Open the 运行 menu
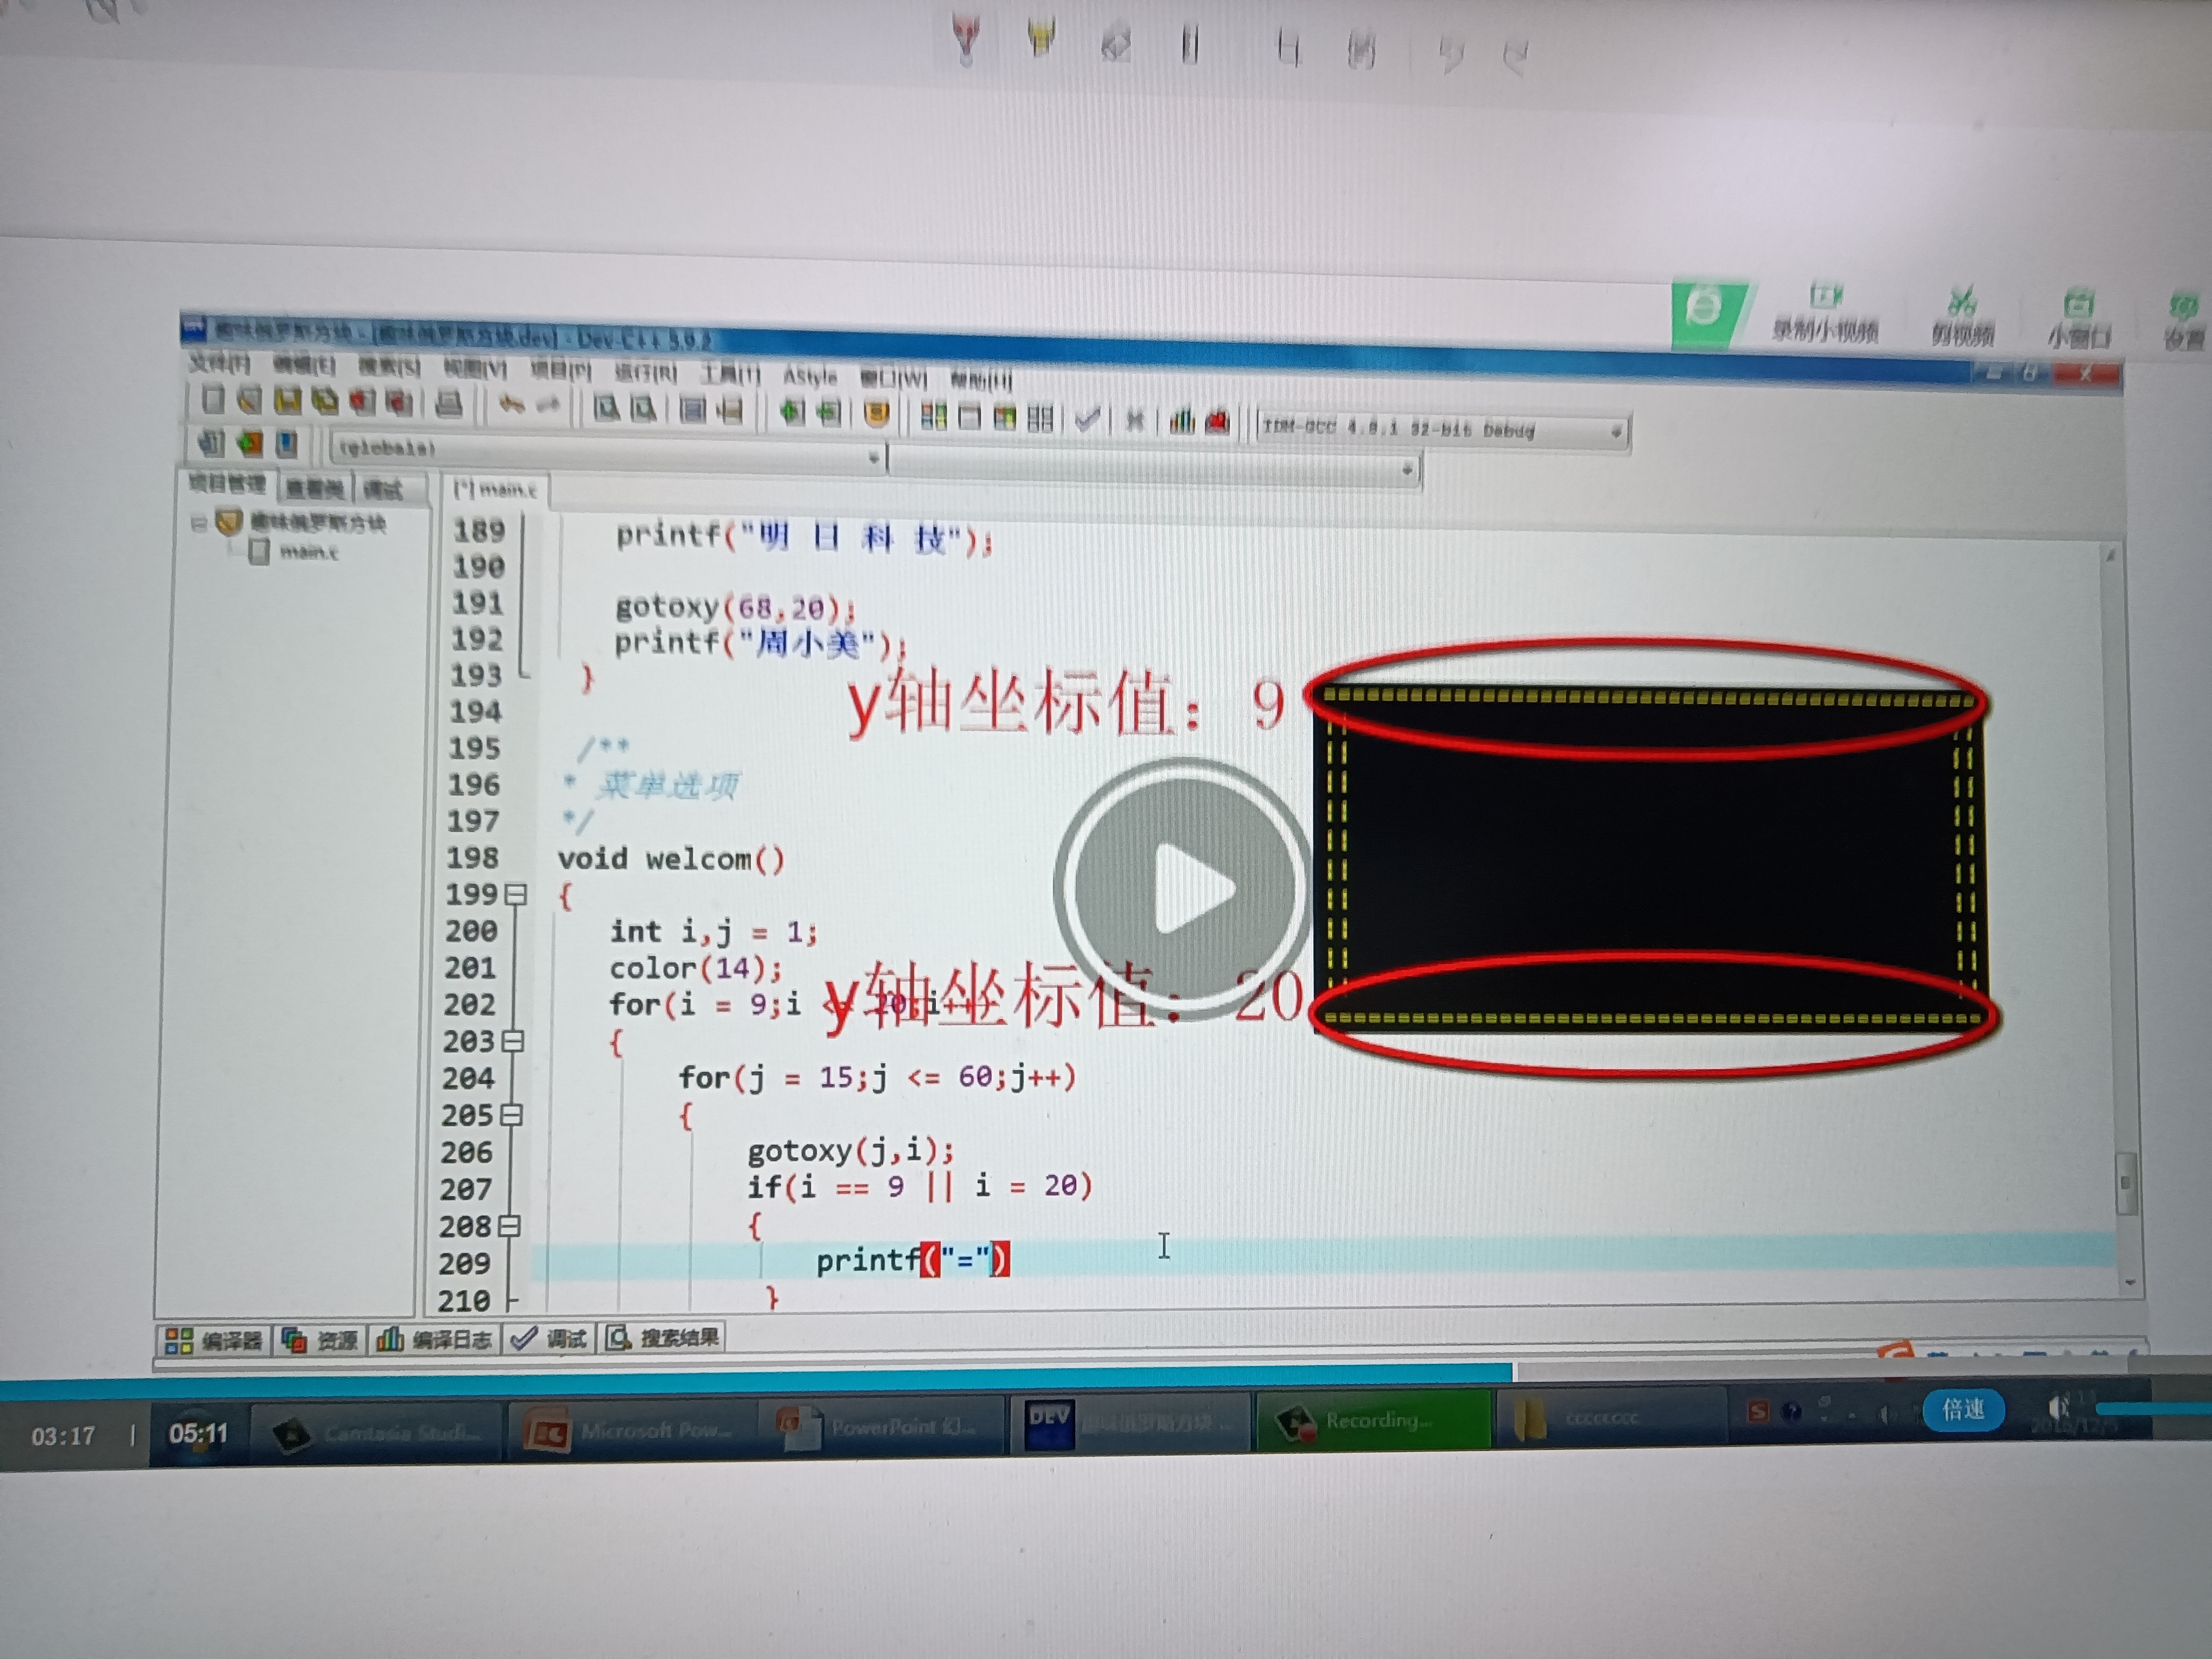The height and width of the screenshot is (1659, 2212). [x=645, y=373]
